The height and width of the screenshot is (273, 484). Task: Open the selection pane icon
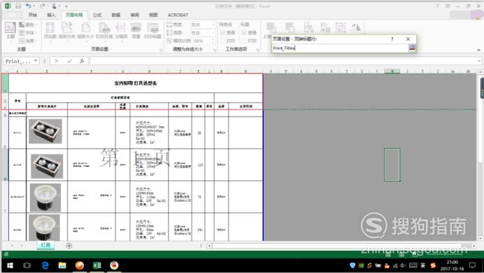tap(308, 27)
